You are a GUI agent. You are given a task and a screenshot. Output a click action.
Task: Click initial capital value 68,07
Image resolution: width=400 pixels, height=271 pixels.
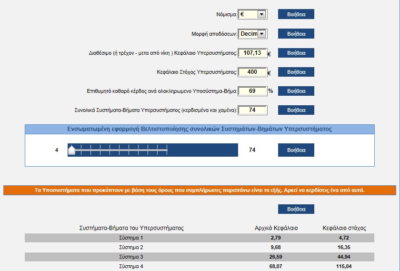pos(276,266)
